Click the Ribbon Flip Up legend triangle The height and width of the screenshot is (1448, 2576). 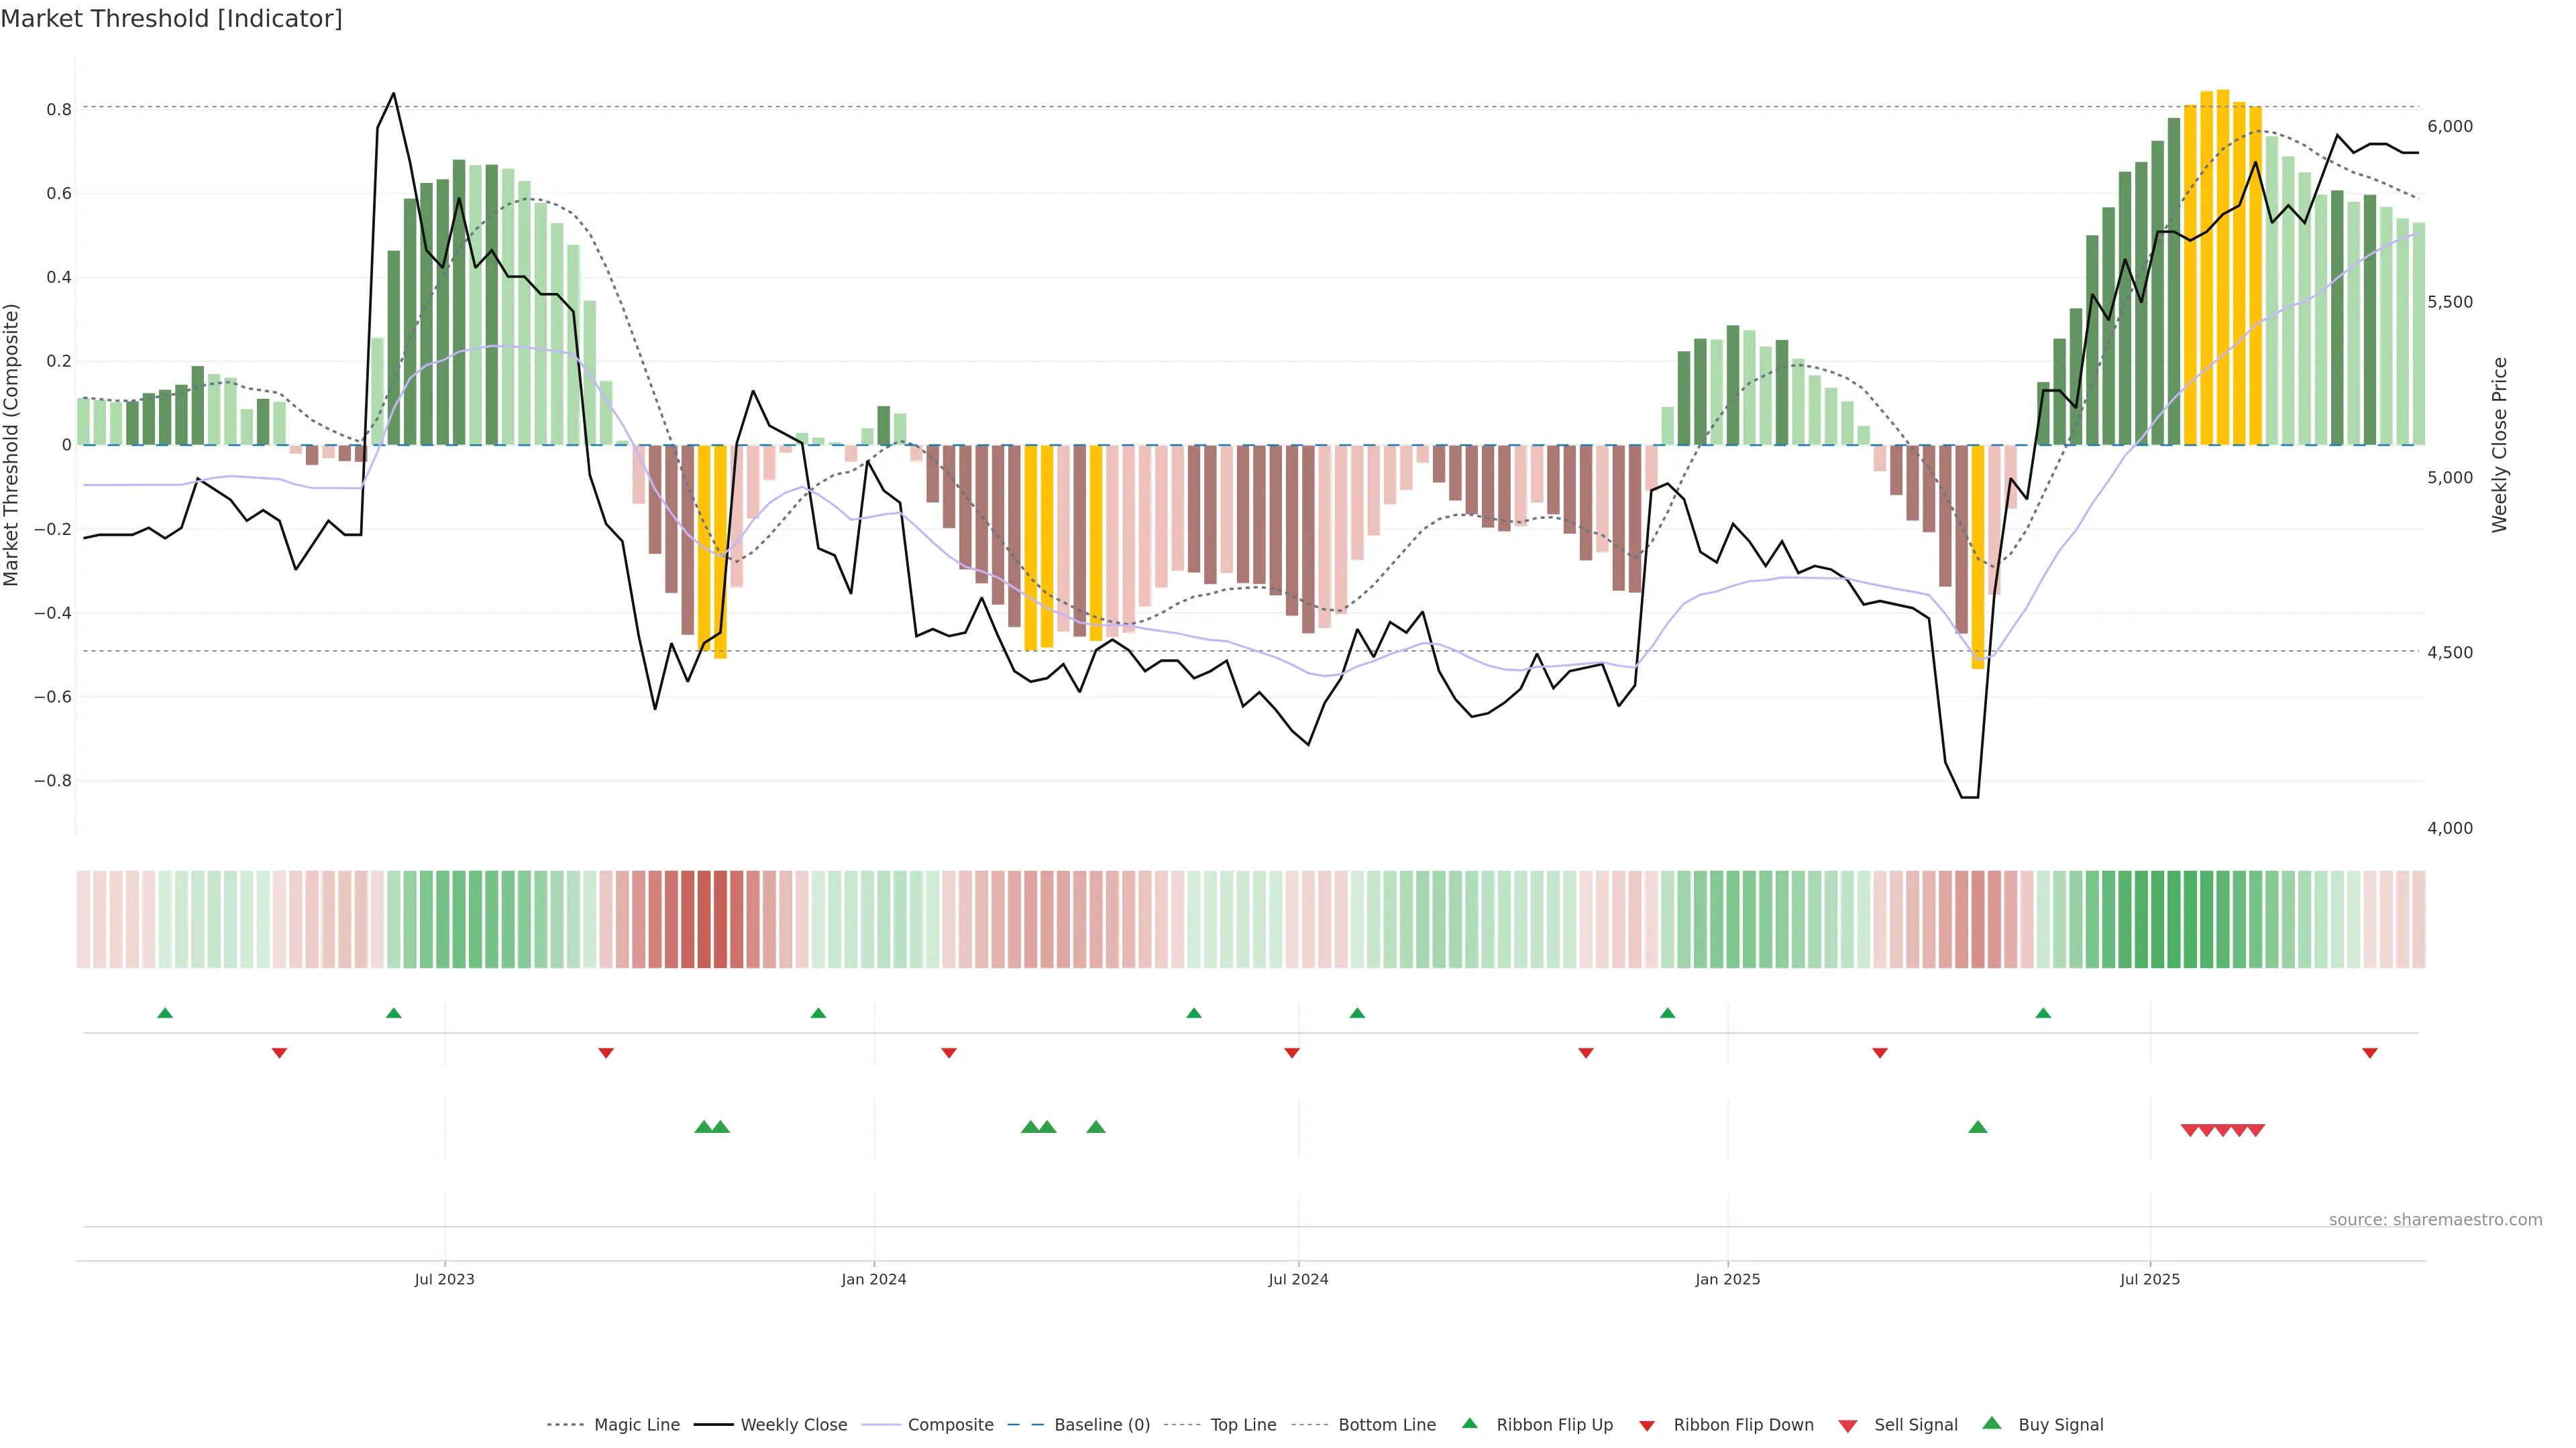pyautogui.click(x=1469, y=1423)
